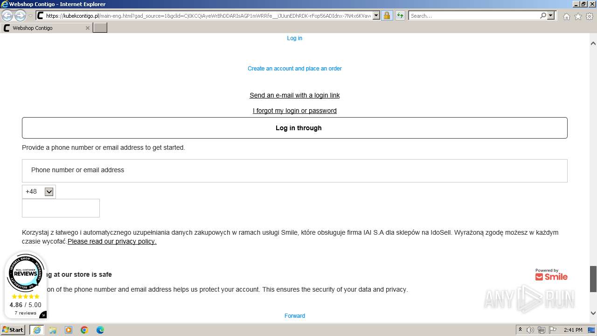Click the Log in through button
This screenshot has height=336, width=597.
point(295,128)
